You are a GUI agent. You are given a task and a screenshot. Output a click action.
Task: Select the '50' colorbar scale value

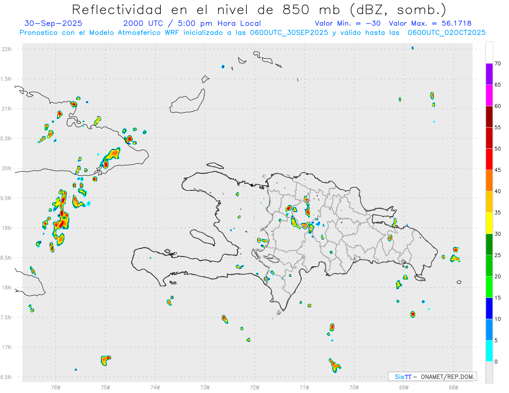point(498,149)
